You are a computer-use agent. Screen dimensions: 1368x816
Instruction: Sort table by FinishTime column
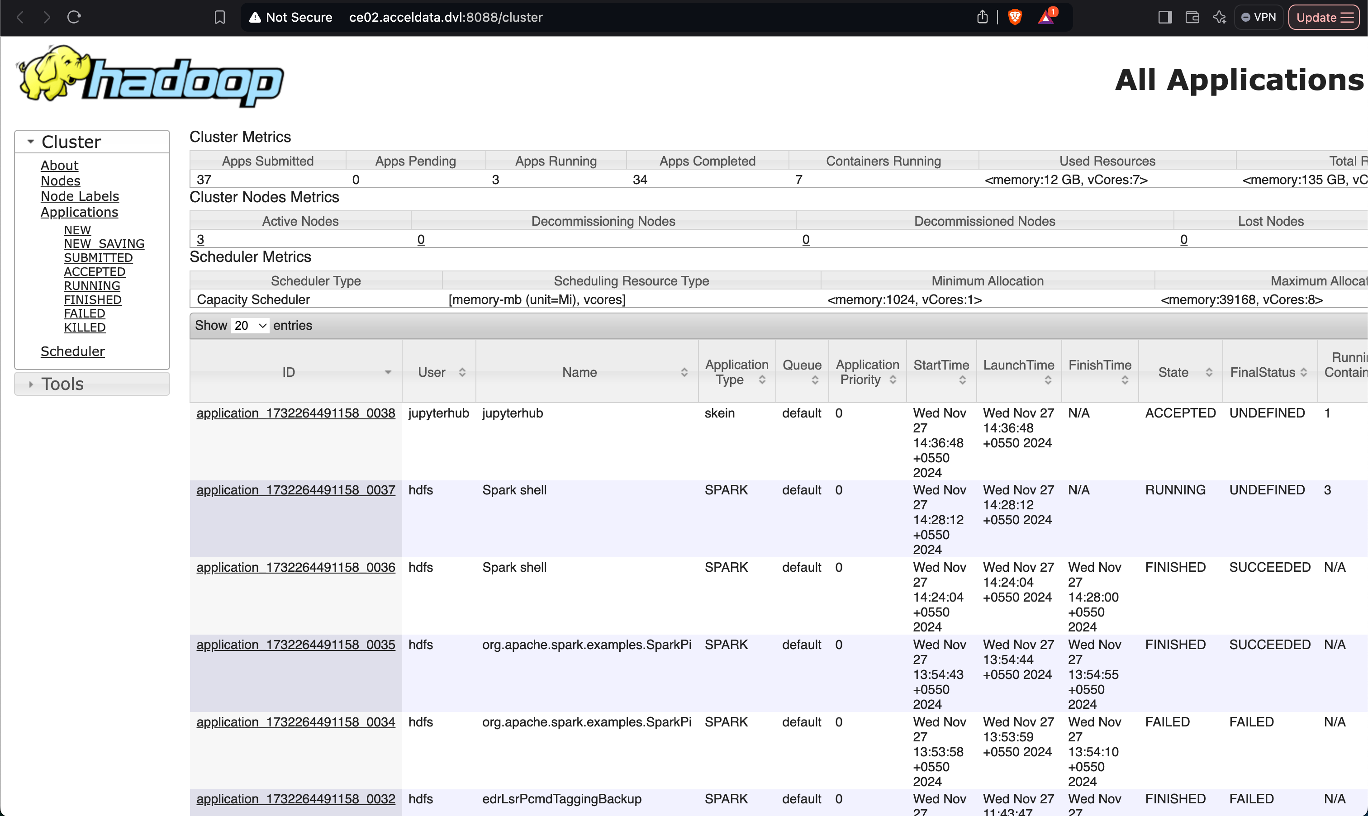(1100, 372)
